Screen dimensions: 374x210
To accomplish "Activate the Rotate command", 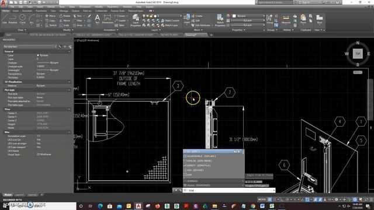I will [65, 16].
